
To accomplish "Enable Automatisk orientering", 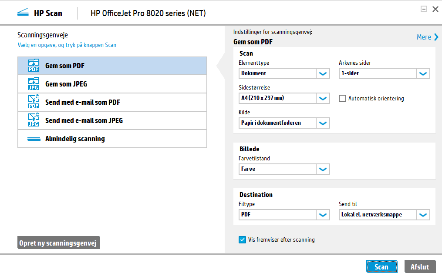I will point(342,98).
